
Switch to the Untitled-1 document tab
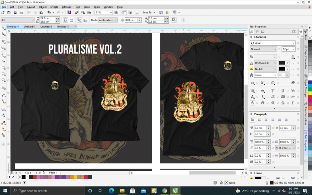click(29, 26)
